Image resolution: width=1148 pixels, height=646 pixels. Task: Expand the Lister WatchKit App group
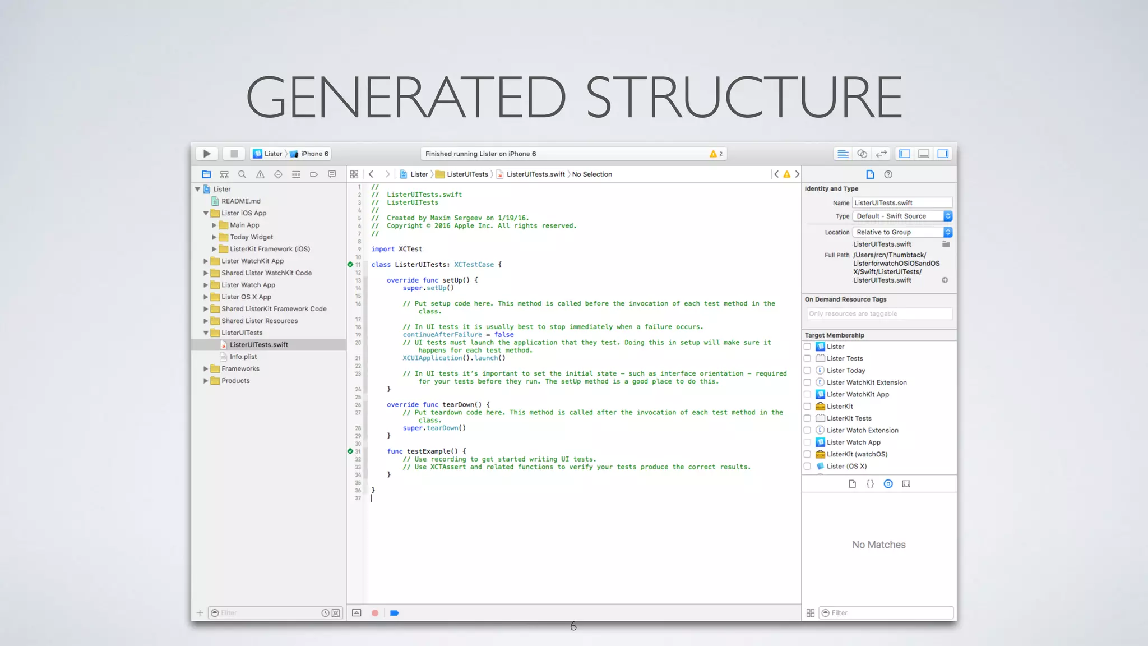click(206, 261)
